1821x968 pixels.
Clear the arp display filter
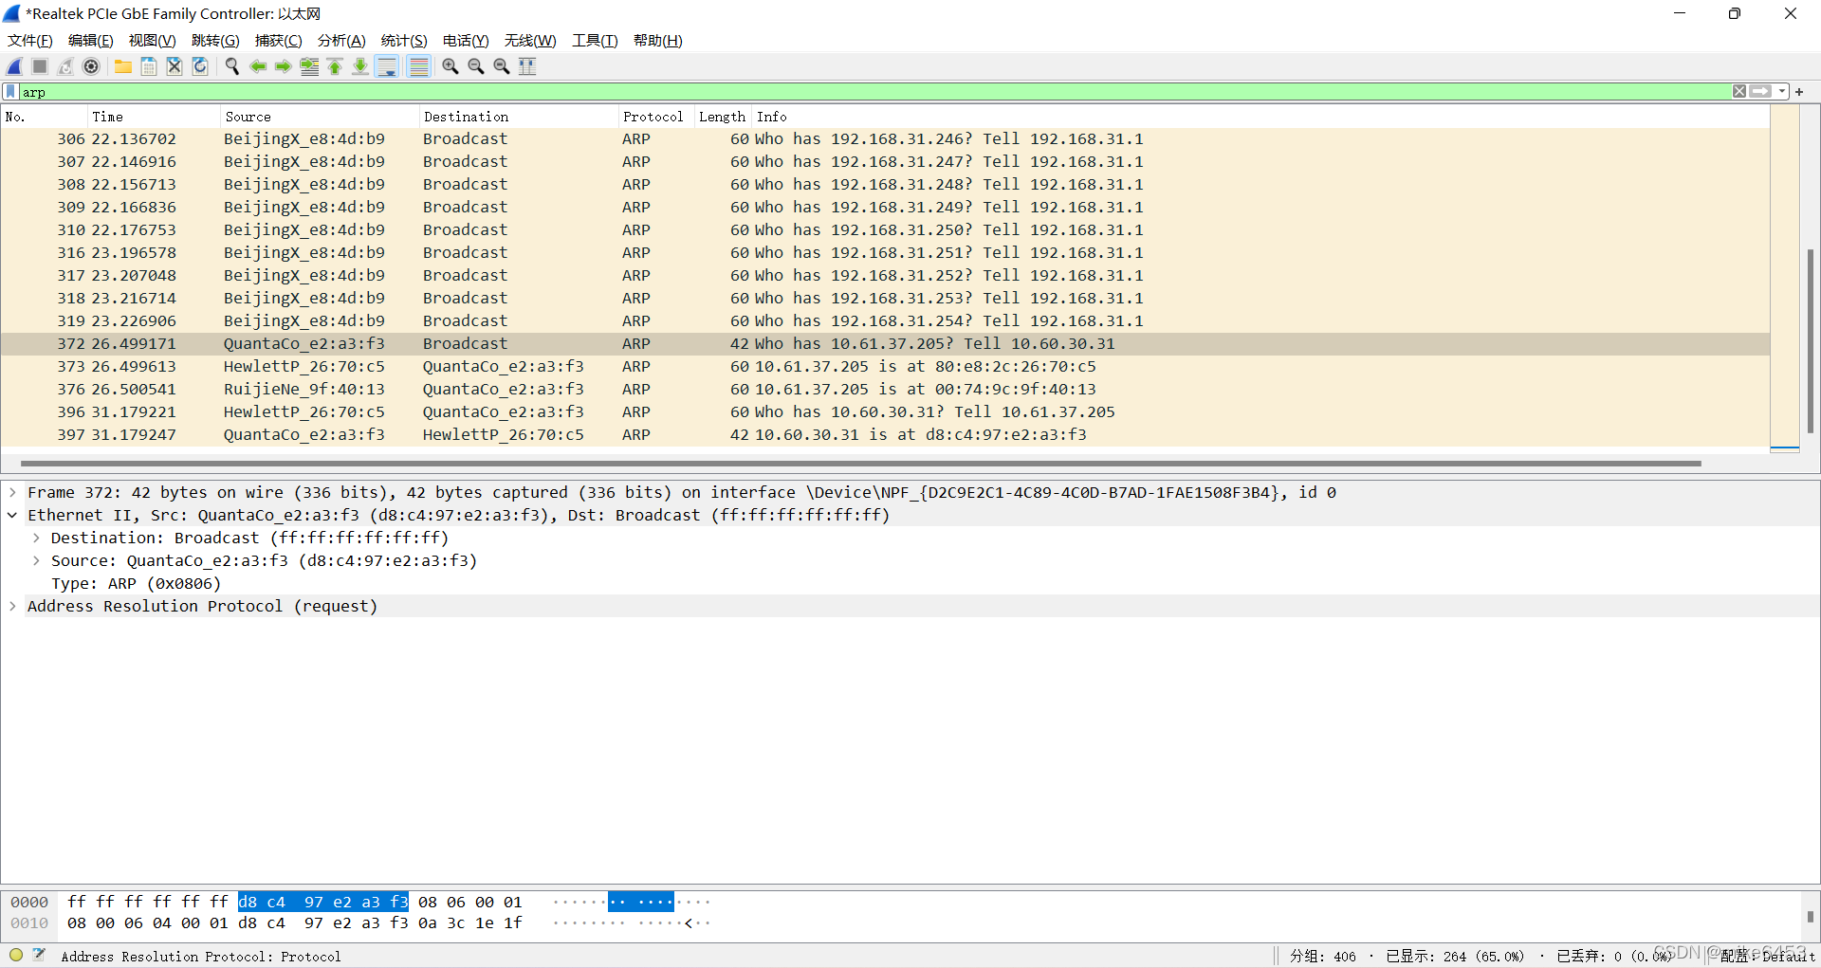coord(1739,92)
